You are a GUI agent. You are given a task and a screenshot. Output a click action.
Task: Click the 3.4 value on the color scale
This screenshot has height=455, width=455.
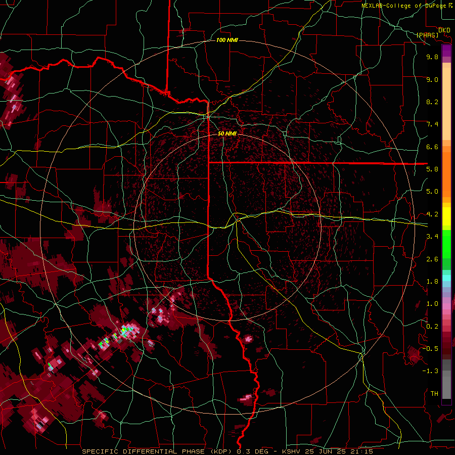coord(432,237)
